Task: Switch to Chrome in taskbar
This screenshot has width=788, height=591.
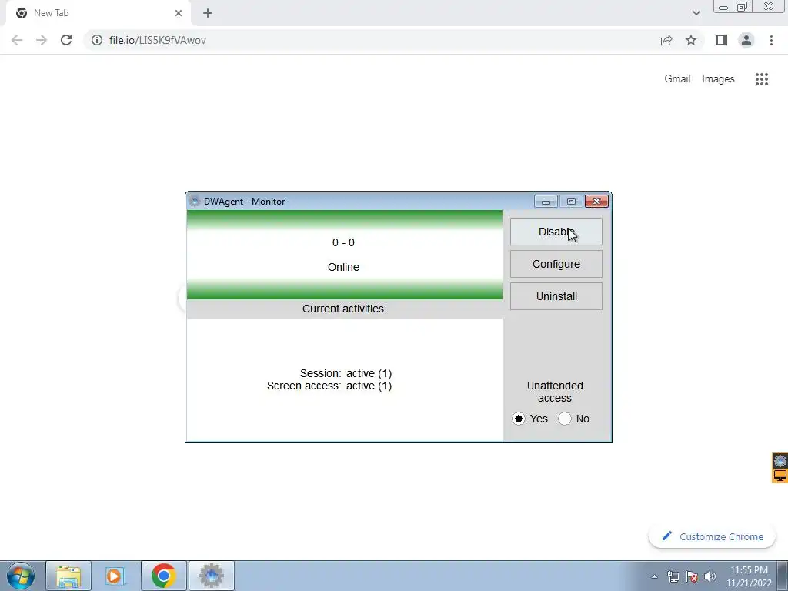Action: 163,576
